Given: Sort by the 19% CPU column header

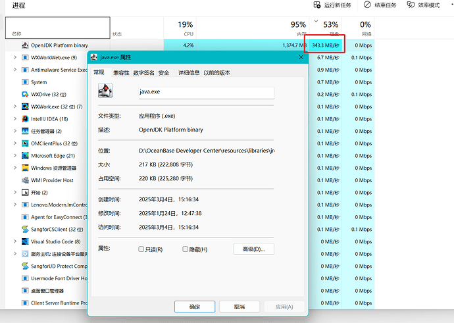Looking at the screenshot, I should (x=180, y=28).
